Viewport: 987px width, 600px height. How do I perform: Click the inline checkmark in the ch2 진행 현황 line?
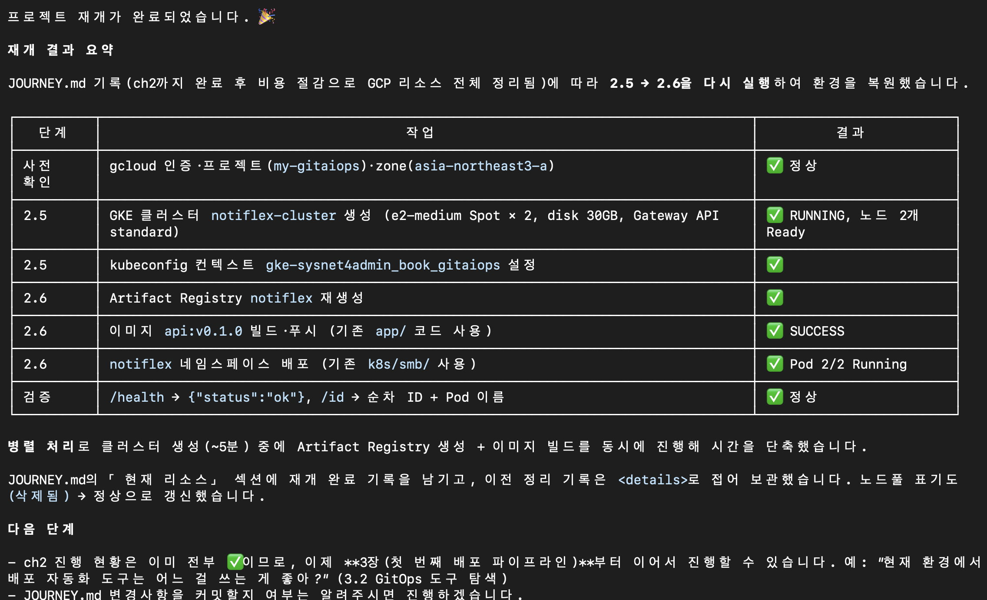pos(235,562)
